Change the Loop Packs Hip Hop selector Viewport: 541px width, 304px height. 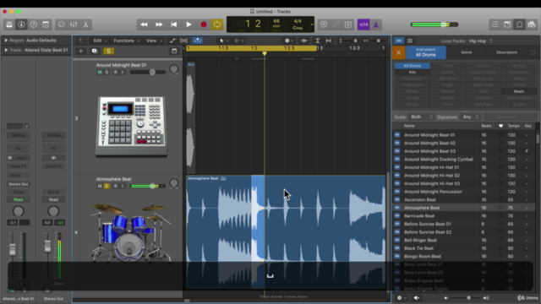coord(481,41)
